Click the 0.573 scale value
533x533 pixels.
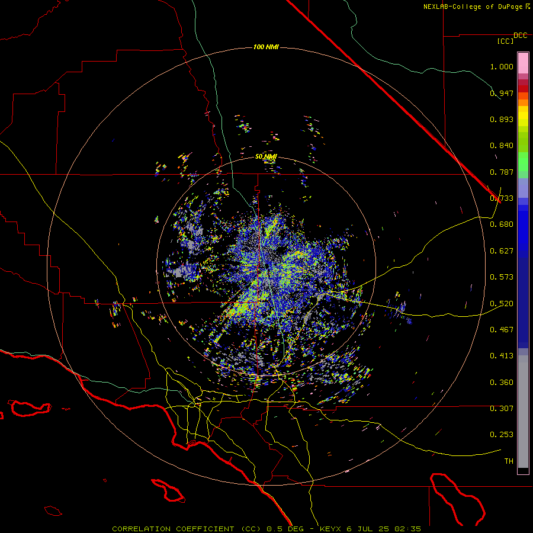tap(502, 277)
